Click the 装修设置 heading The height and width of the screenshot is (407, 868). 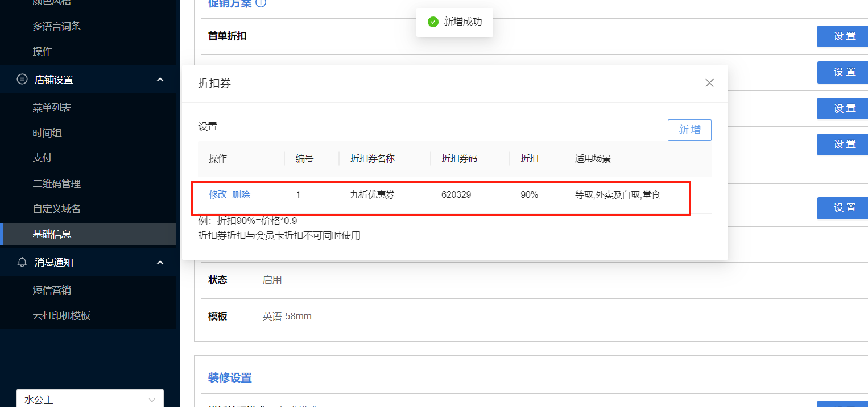[x=230, y=378]
